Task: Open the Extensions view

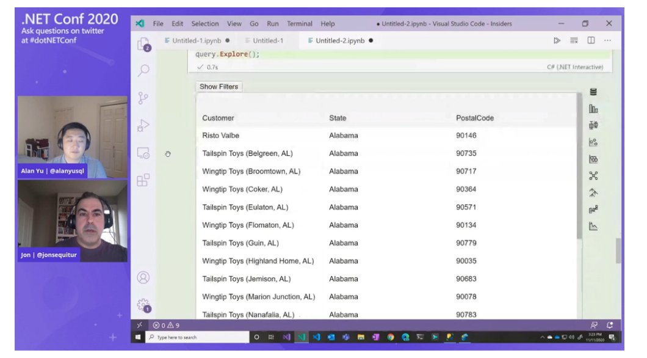Action: tap(143, 180)
